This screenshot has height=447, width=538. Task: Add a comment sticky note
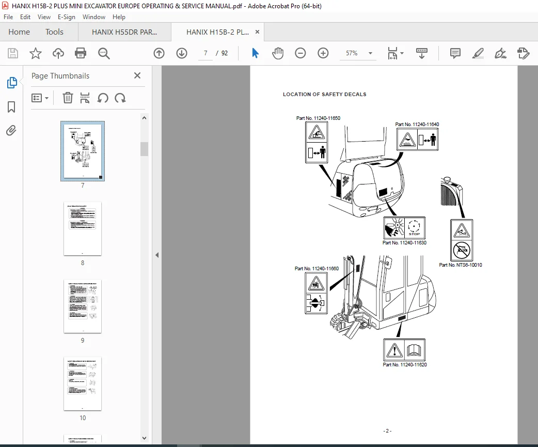455,53
